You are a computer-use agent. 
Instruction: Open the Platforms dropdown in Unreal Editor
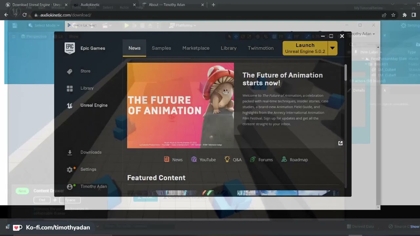click(183, 26)
